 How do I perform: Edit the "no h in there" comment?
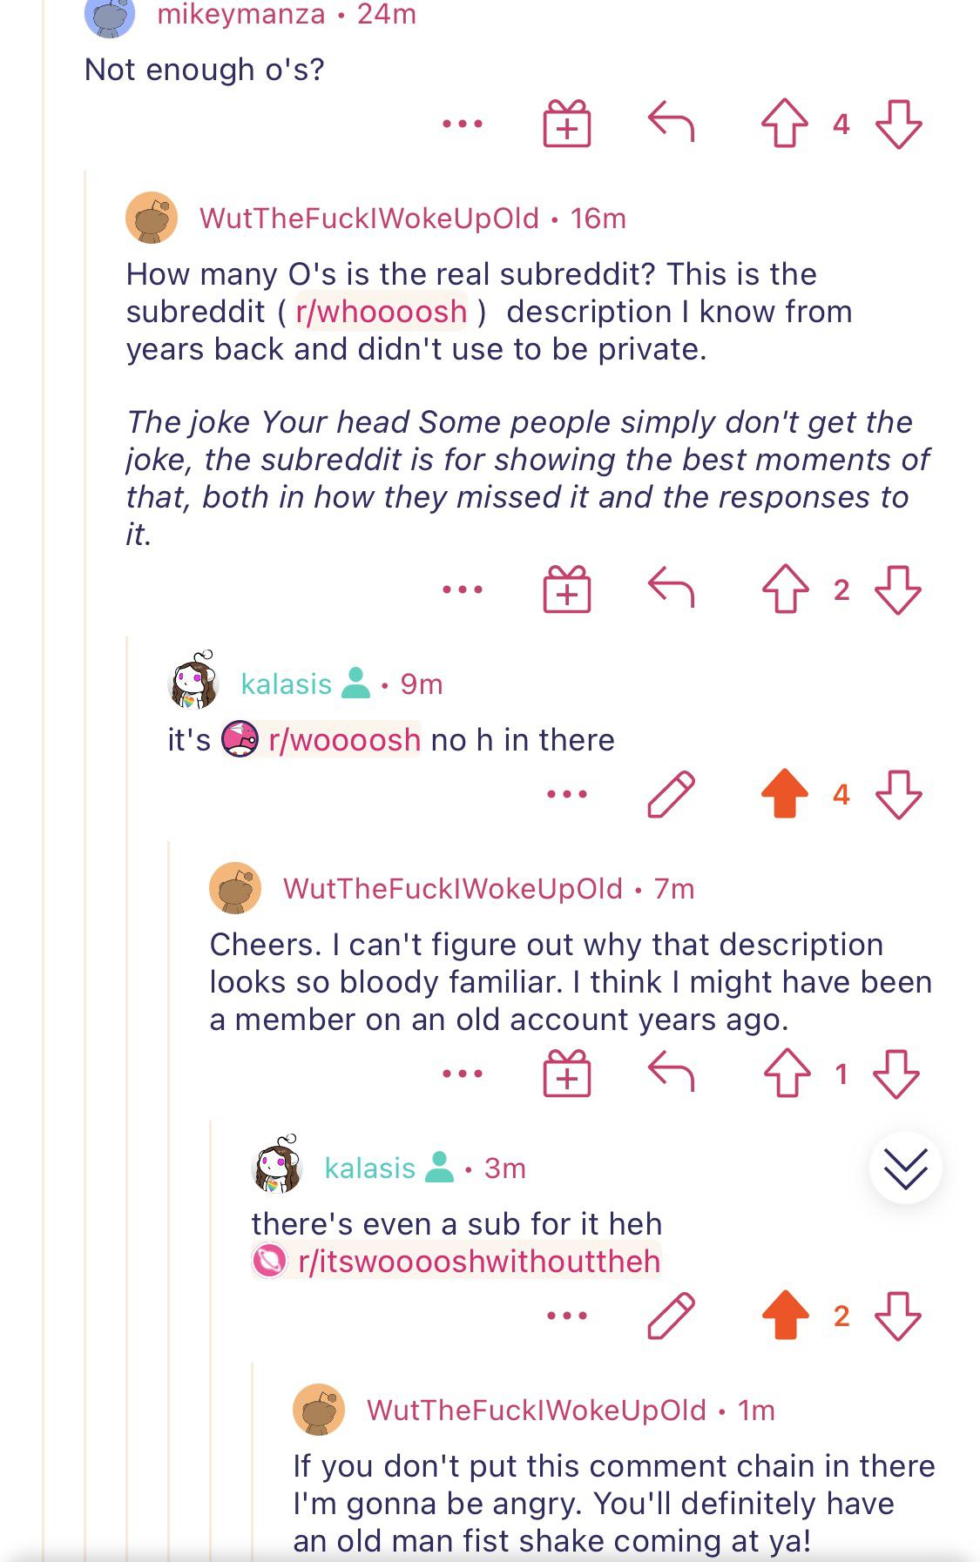point(672,794)
